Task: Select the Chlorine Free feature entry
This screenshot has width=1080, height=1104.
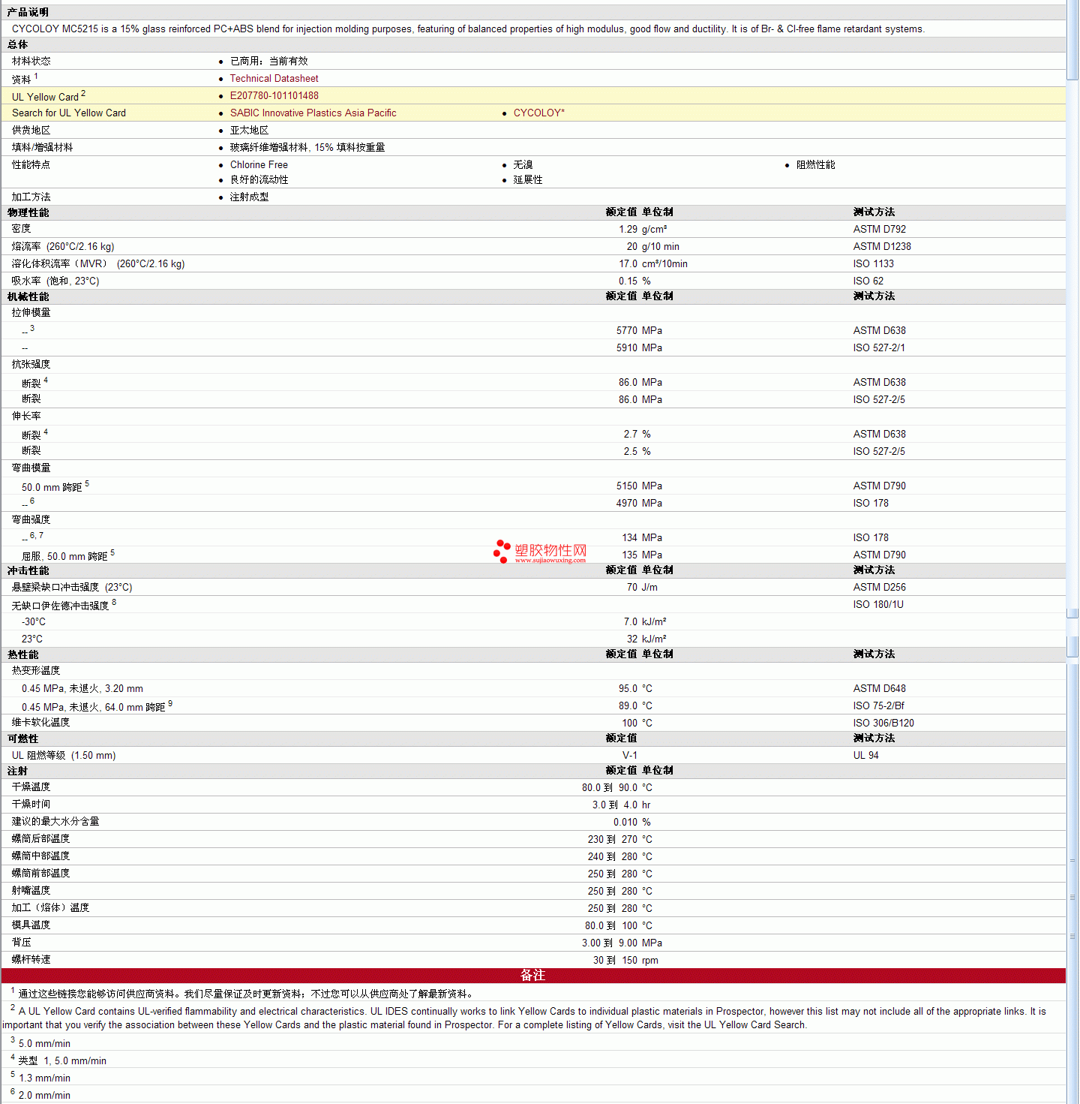Action: [x=259, y=164]
